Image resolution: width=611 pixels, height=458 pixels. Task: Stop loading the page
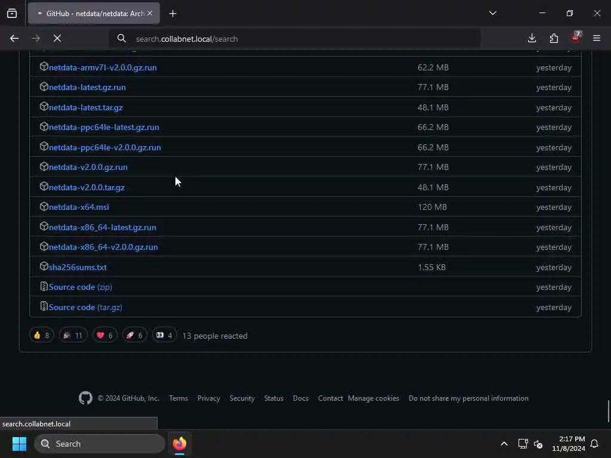[x=57, y=38]
